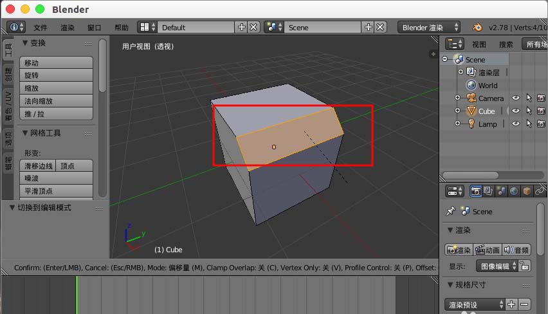
Task: Select the Render Layers properties tab
Action: pyautogui.click(x=488, y=191)
